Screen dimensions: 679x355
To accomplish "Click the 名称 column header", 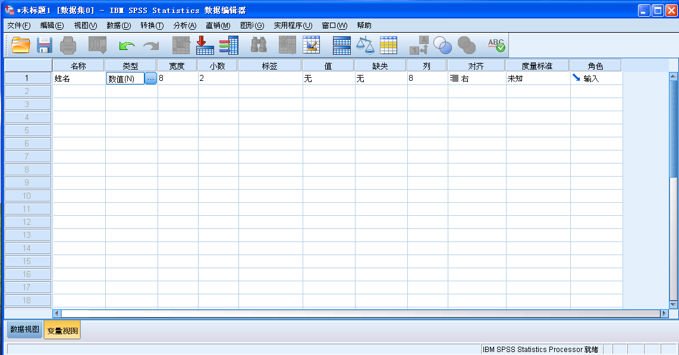I will (x=78, y=66).
